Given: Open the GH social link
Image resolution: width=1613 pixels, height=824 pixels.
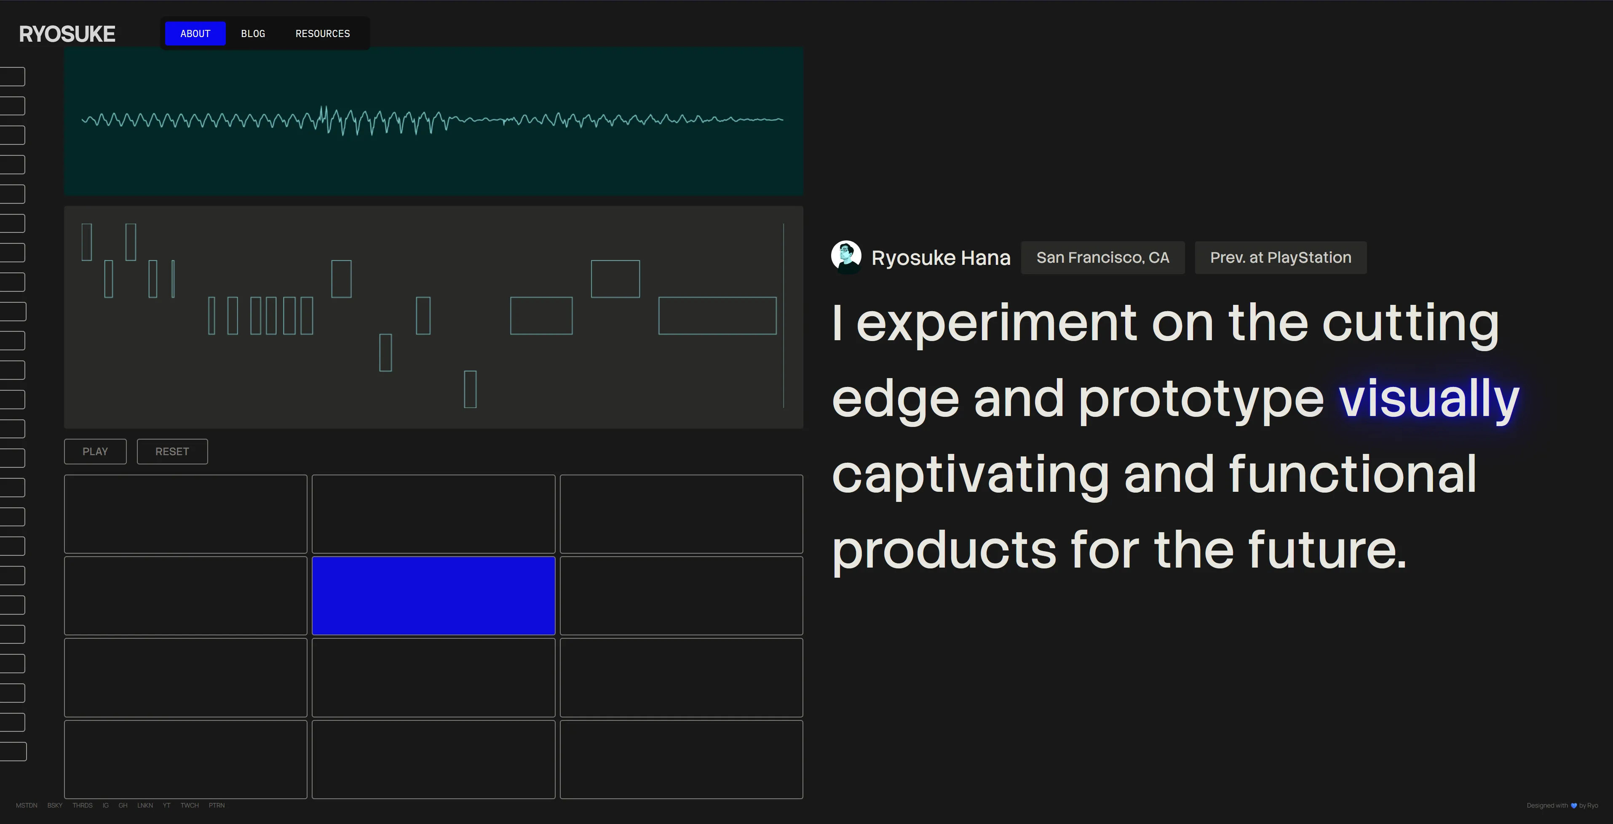Looking at the screenshot, I should point(123,806).
